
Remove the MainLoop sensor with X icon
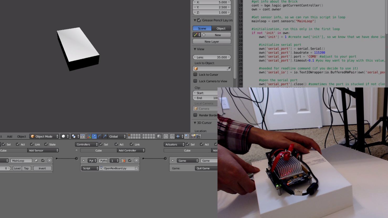pyautogui.click(x=49, y=161)
